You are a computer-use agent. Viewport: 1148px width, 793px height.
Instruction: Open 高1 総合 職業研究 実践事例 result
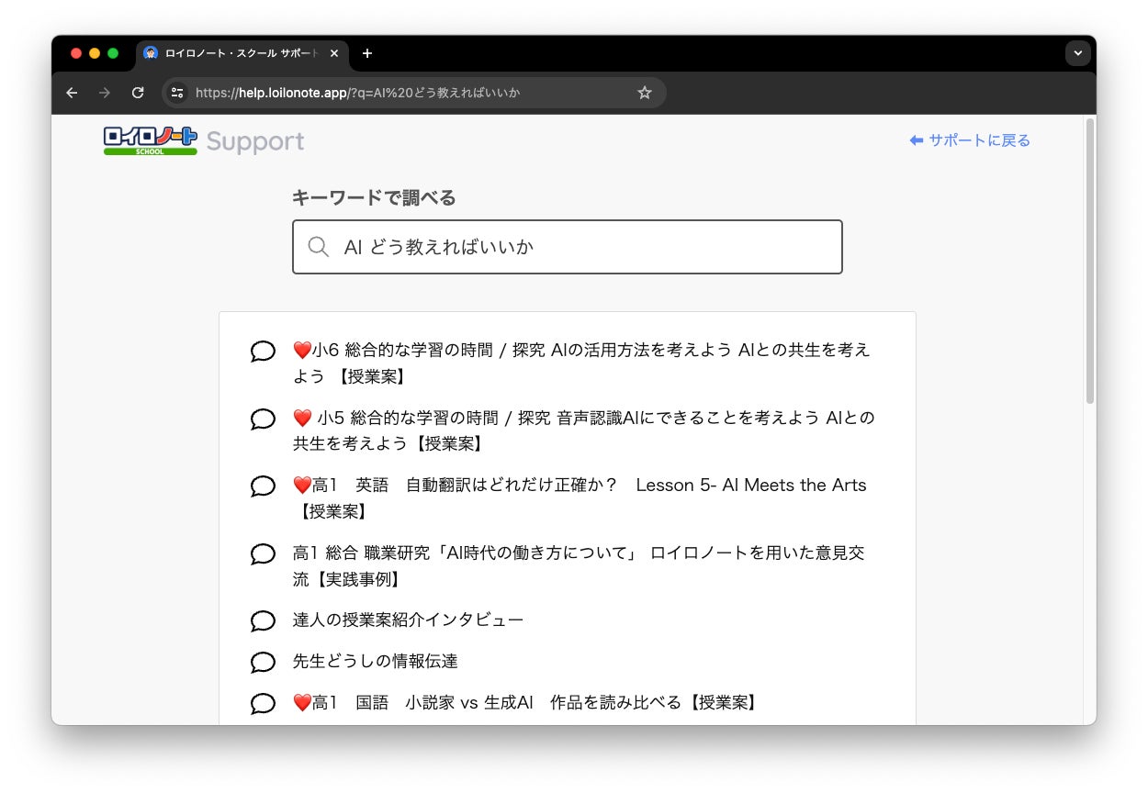[579, 565]
